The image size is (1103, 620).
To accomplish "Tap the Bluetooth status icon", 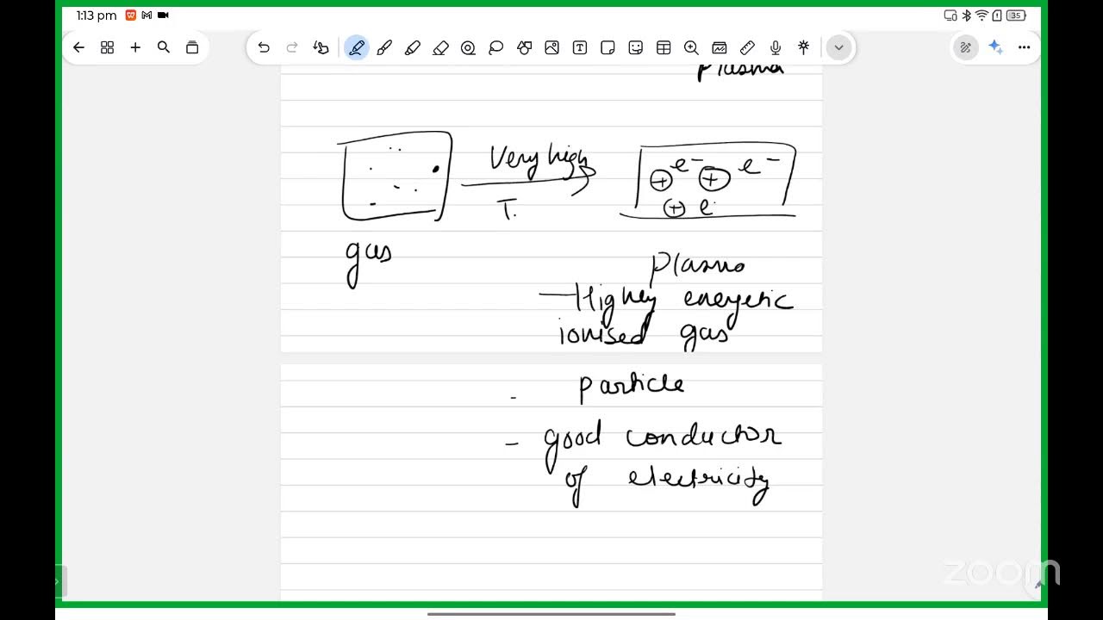I will tap(967, 15).
